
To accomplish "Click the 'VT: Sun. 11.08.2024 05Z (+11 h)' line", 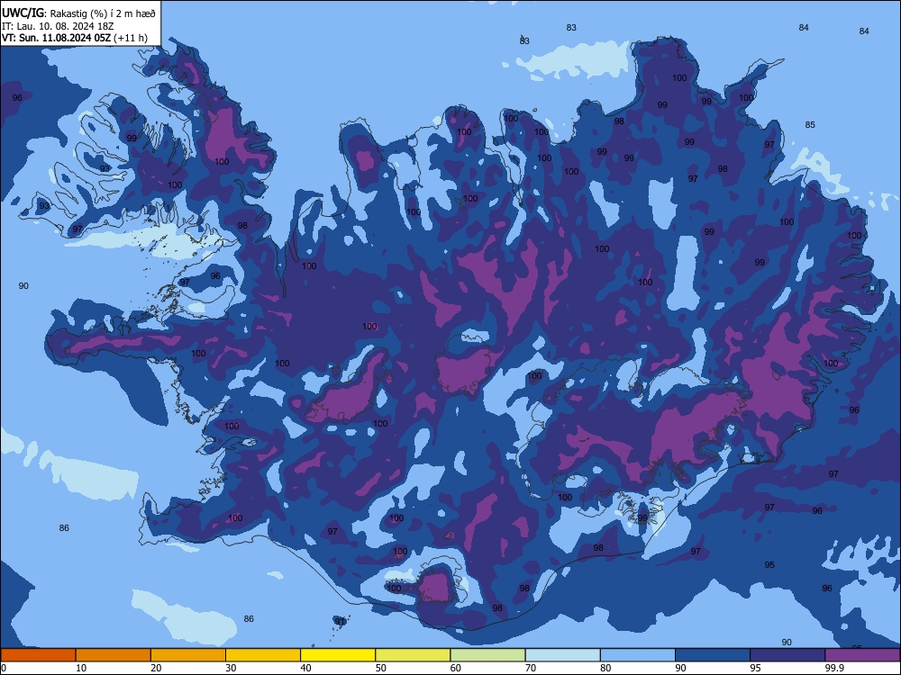I will [75, 38].
